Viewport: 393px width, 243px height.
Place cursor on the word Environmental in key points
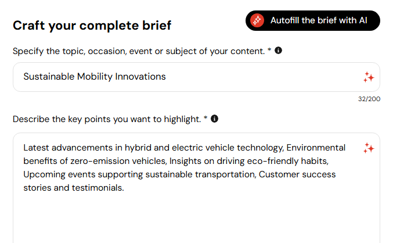pos(316,148)
